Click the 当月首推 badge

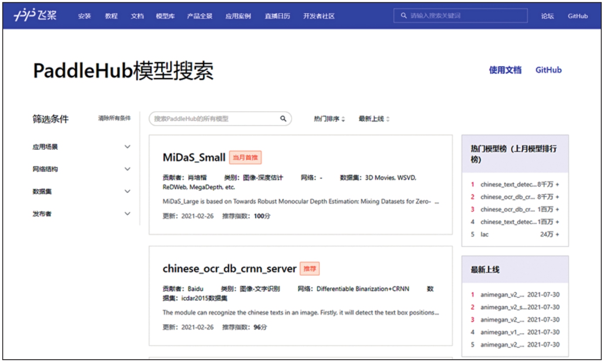pos(245,158)
